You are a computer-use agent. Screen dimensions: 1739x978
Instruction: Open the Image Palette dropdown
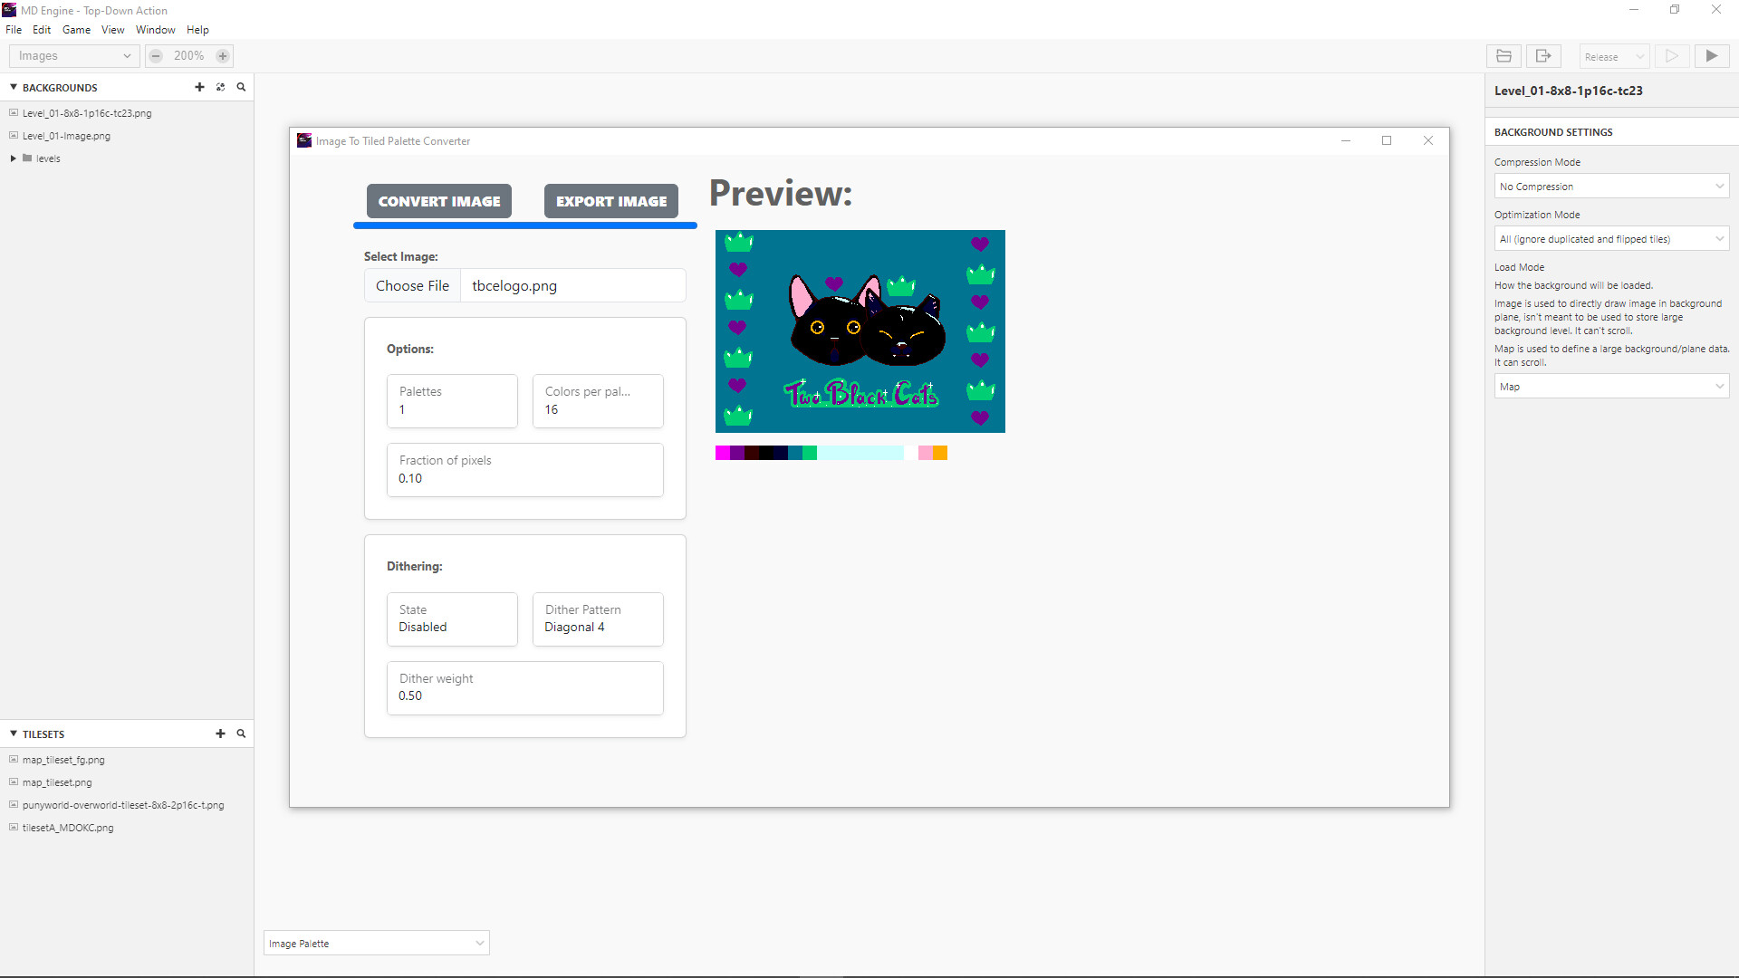pos(376,943)
